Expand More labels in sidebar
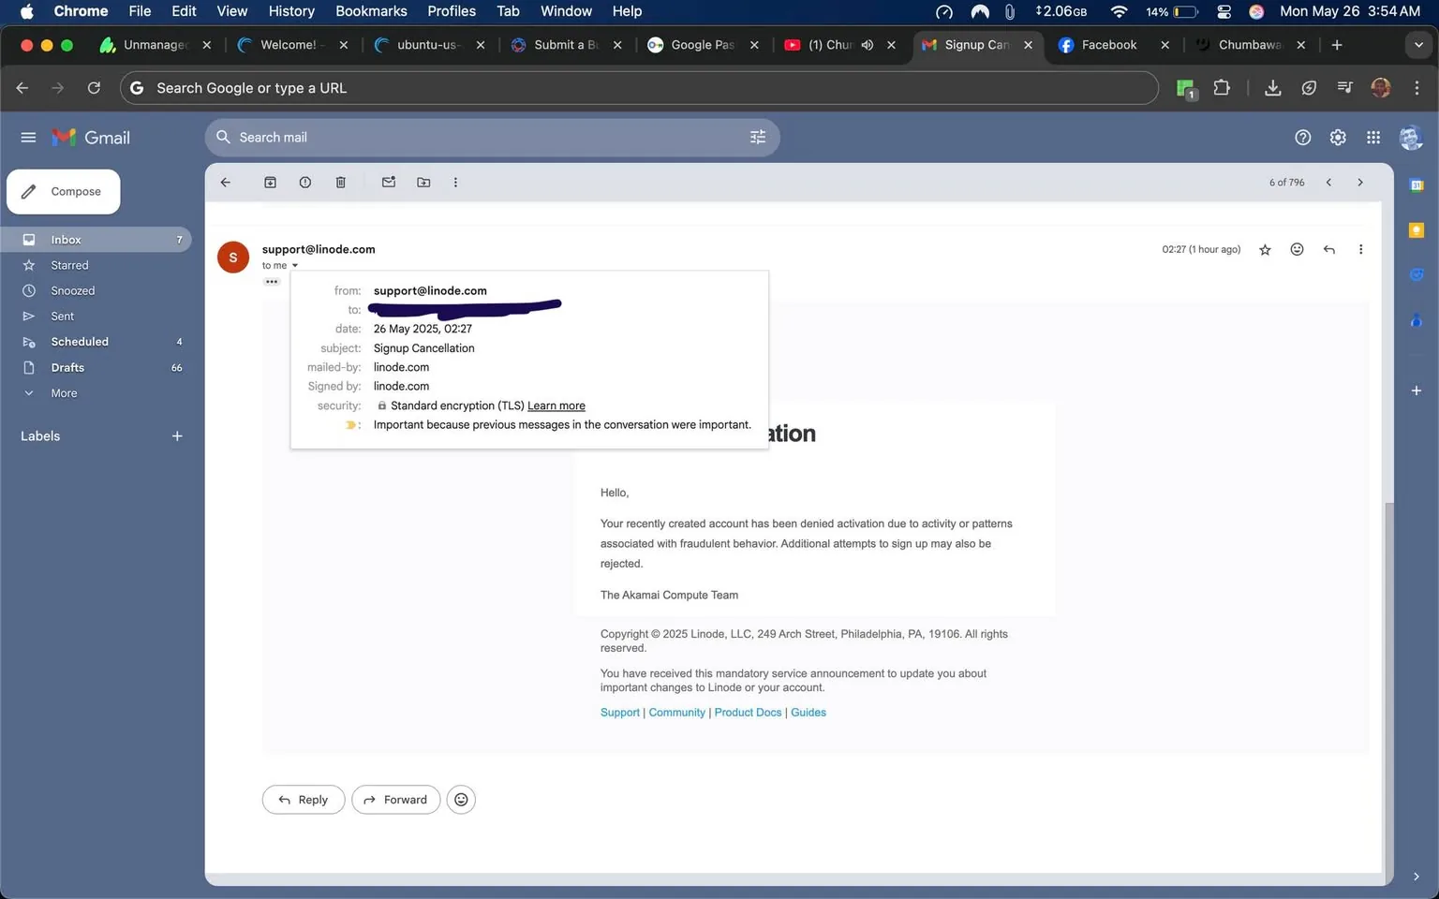Viewport: 1439px width, 899px height. [x=63, y=392]
